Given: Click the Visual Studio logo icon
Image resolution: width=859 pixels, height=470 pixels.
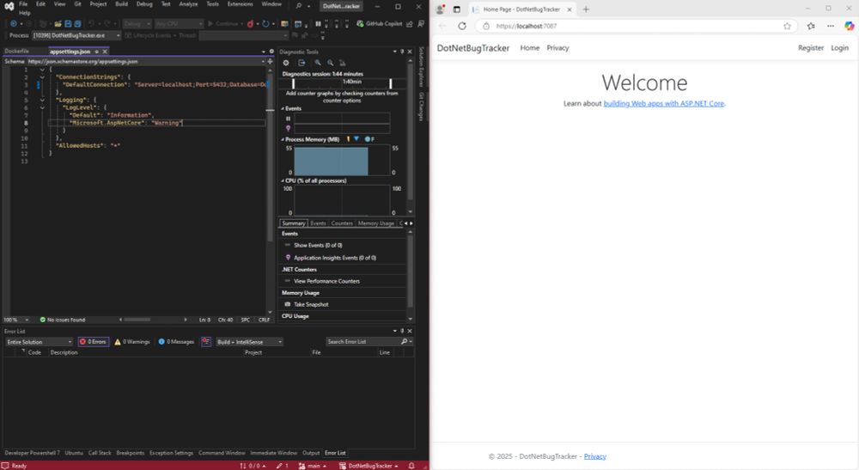Looking at the screenshot, I should pos(9,6).
